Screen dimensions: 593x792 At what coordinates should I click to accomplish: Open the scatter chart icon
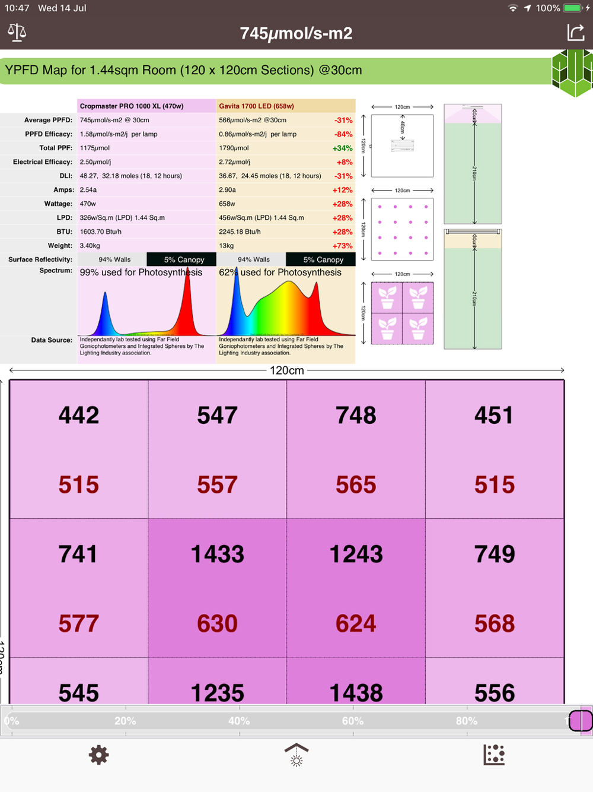point(494,755)
